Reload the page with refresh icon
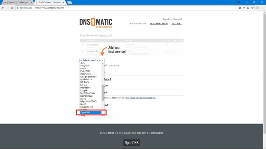 pos(12,8)
